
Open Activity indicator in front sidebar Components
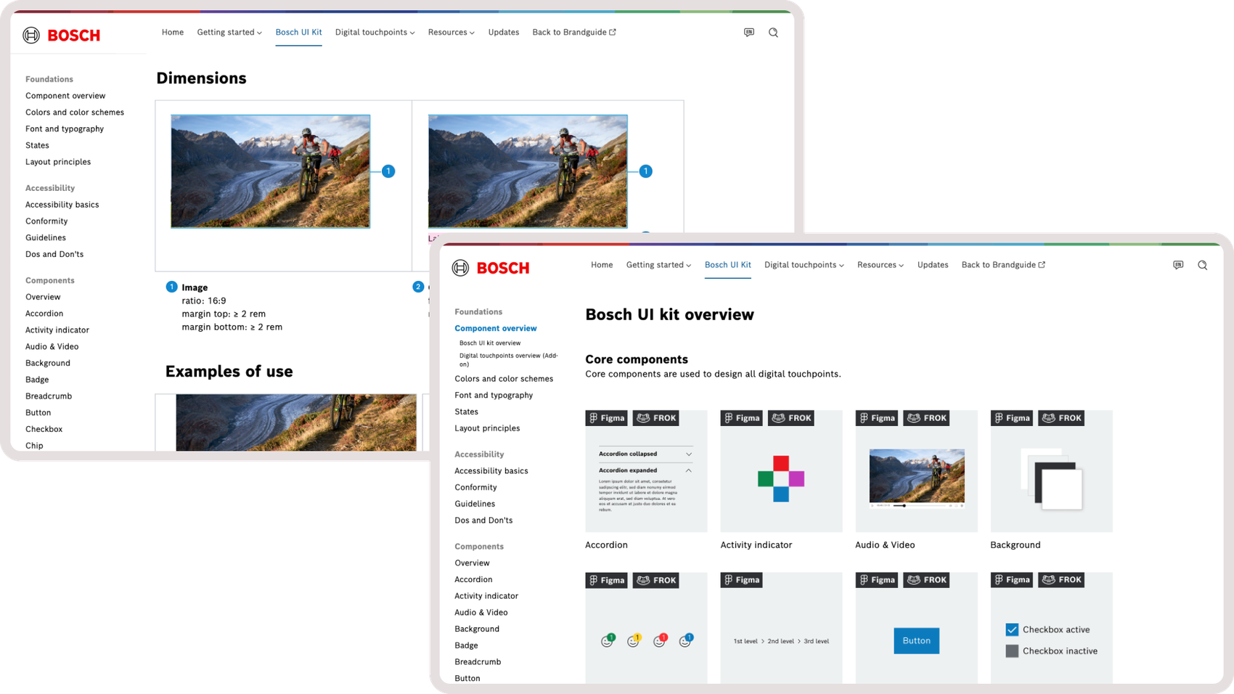pyautogui.click(x=486, y=596)
